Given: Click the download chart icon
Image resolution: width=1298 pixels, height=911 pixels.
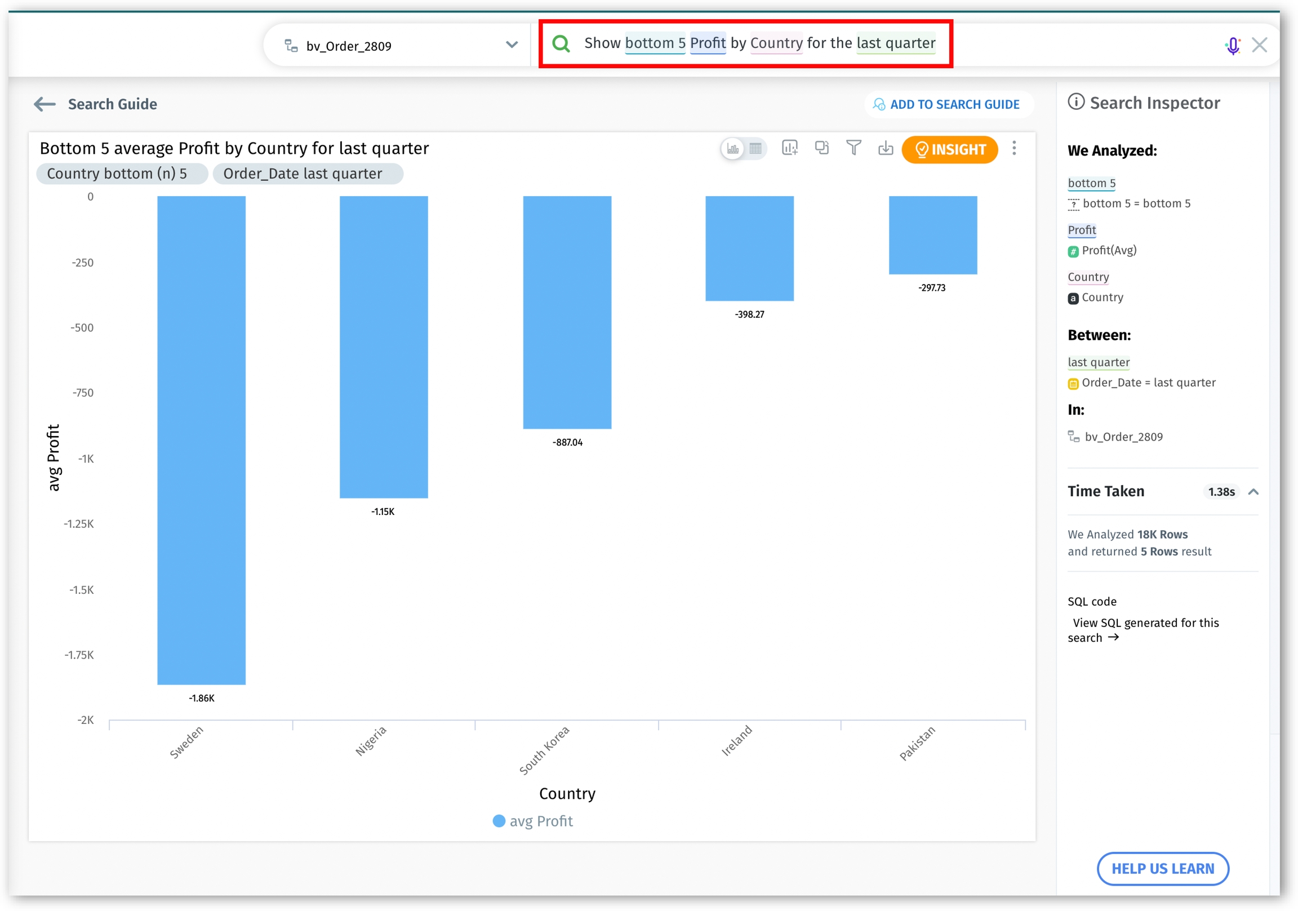Looking at the screenshot, I should 885,148.
